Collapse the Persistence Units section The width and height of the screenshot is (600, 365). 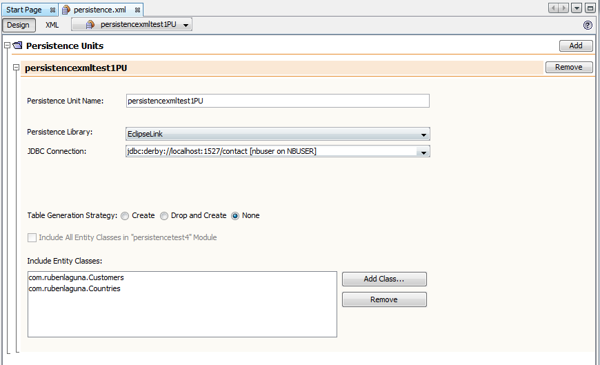coord(7,46)
